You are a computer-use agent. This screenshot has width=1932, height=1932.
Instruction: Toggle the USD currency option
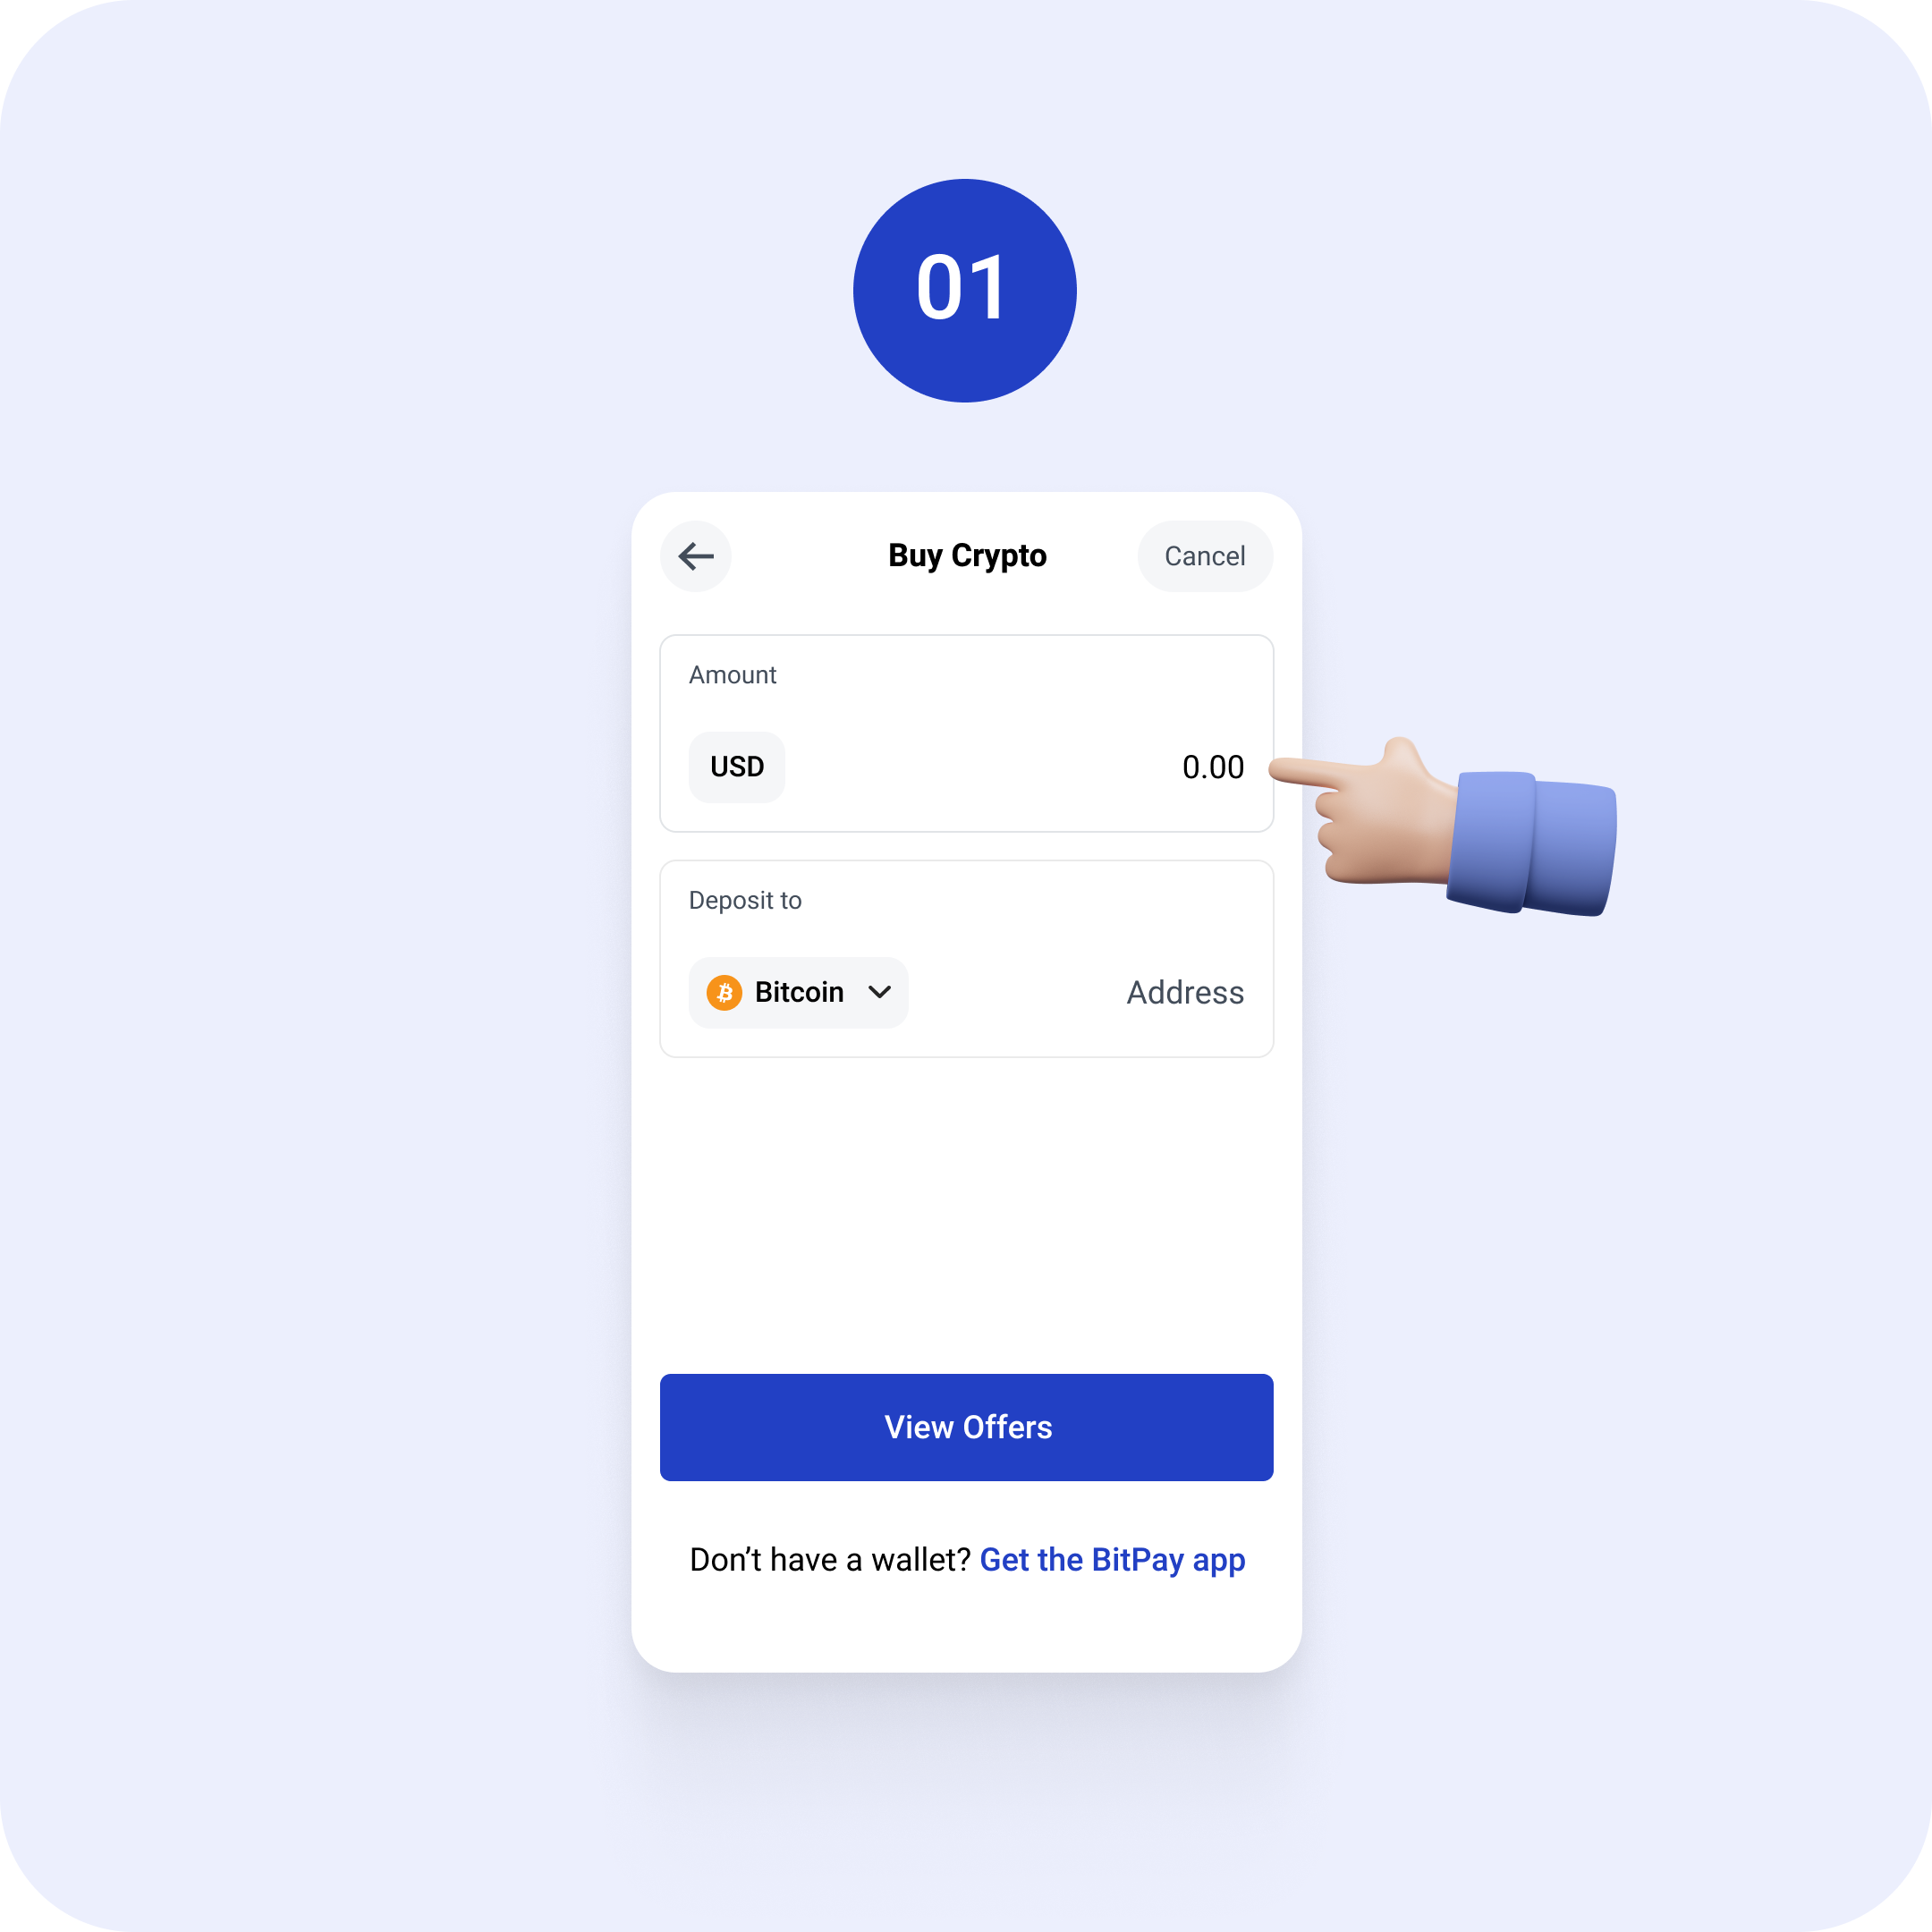734,766
